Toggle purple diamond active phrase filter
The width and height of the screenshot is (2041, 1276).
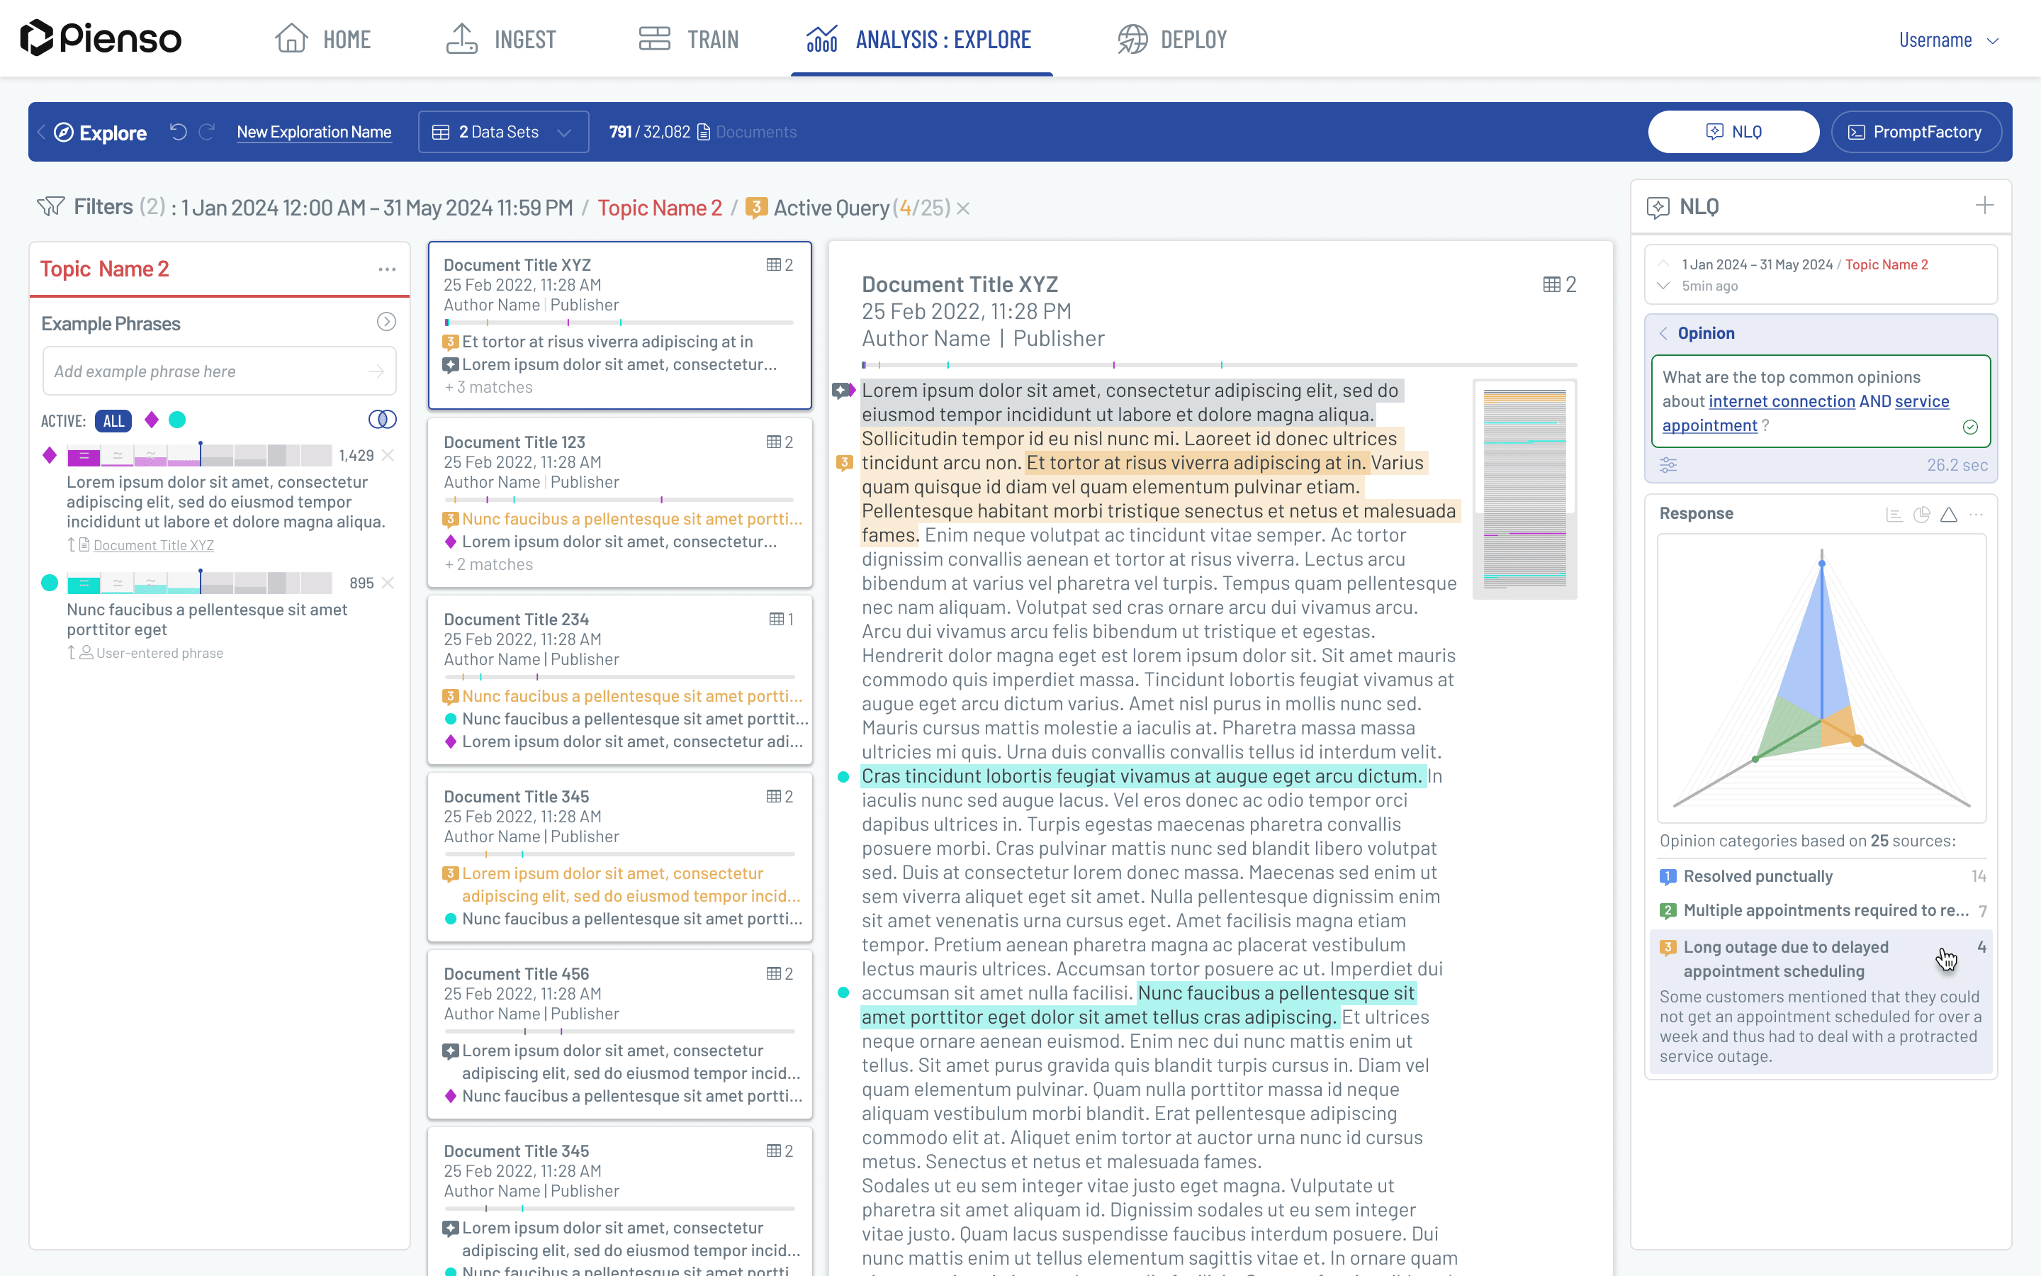point(152,420)
